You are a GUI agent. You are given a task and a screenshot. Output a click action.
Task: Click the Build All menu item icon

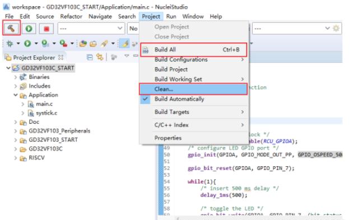(146, 50)
